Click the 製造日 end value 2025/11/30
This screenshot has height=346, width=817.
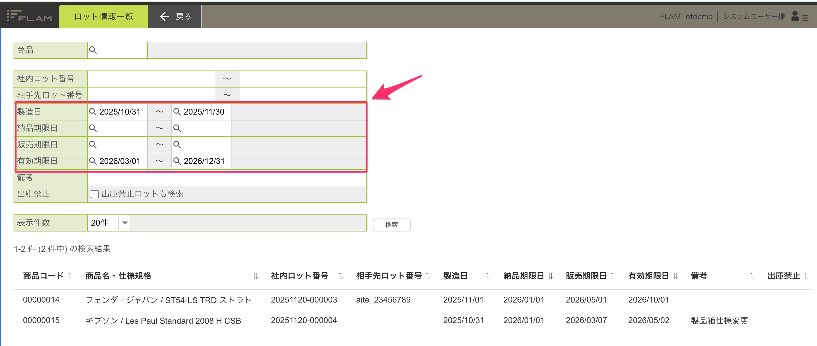[x=204, y=112]
